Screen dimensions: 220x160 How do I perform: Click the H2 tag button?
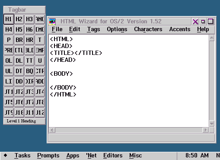click(19, 19)
